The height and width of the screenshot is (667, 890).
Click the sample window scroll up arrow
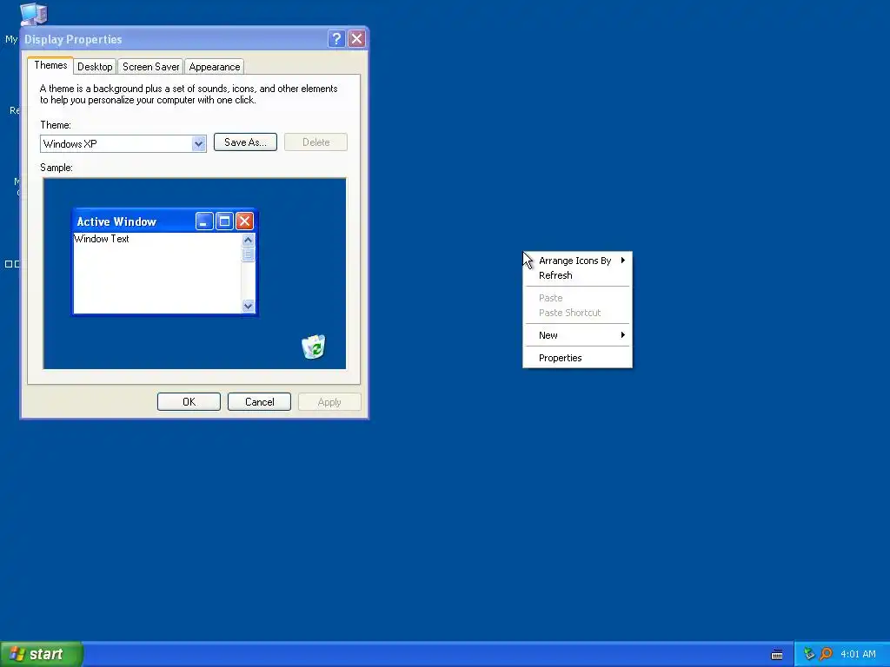248,240
